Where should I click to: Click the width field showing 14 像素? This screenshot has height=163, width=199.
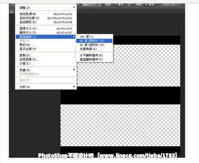(118, 5)
